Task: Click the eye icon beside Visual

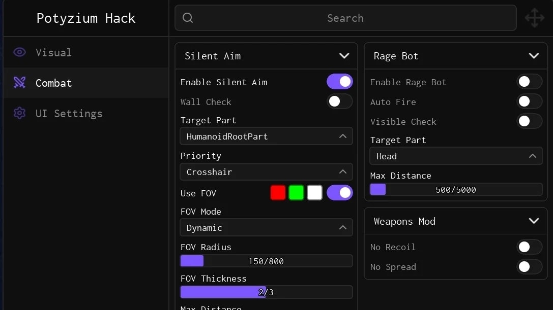Action: point(19,52)
